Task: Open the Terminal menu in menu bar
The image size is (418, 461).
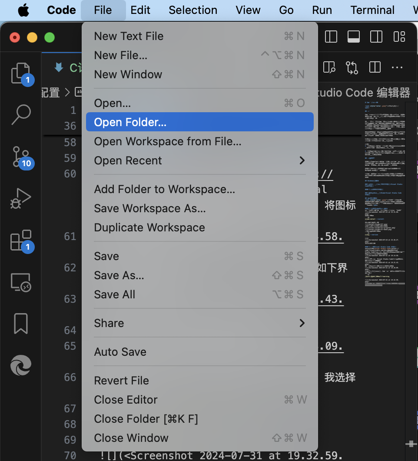Action: 372,10
